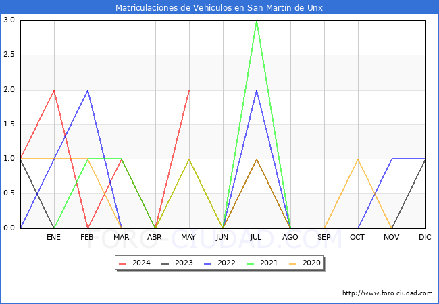This screenshot has width=439, height=304.
Task: Click the 3.0 y-axis value
Action: (9, 20)
